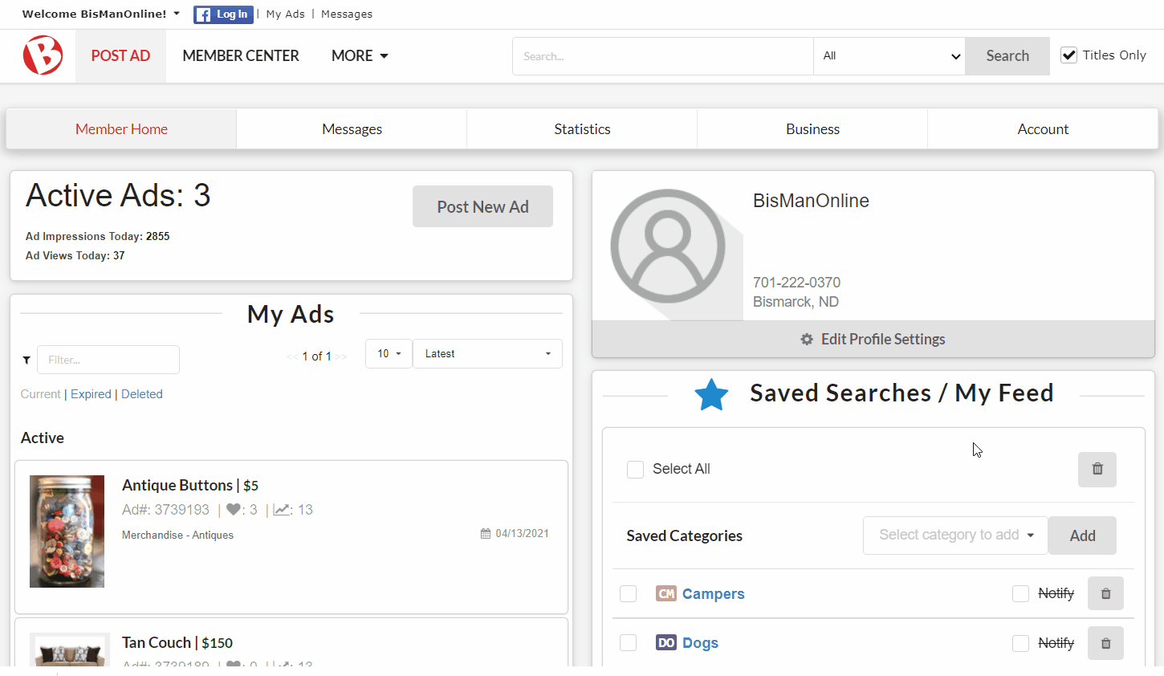Screen dimensions: 1164x676
Task: Delete the Dogs saved category
Action: pos(1105,643)
